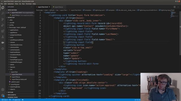This screenshot has width=181, height=101.
Task: Open the File menu
Action: pos(2,4)
